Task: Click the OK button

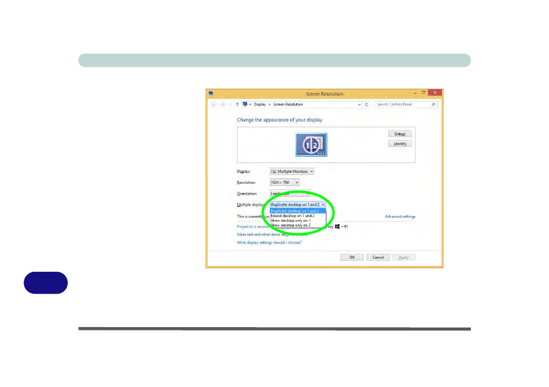Action: (x=352, y=257)
